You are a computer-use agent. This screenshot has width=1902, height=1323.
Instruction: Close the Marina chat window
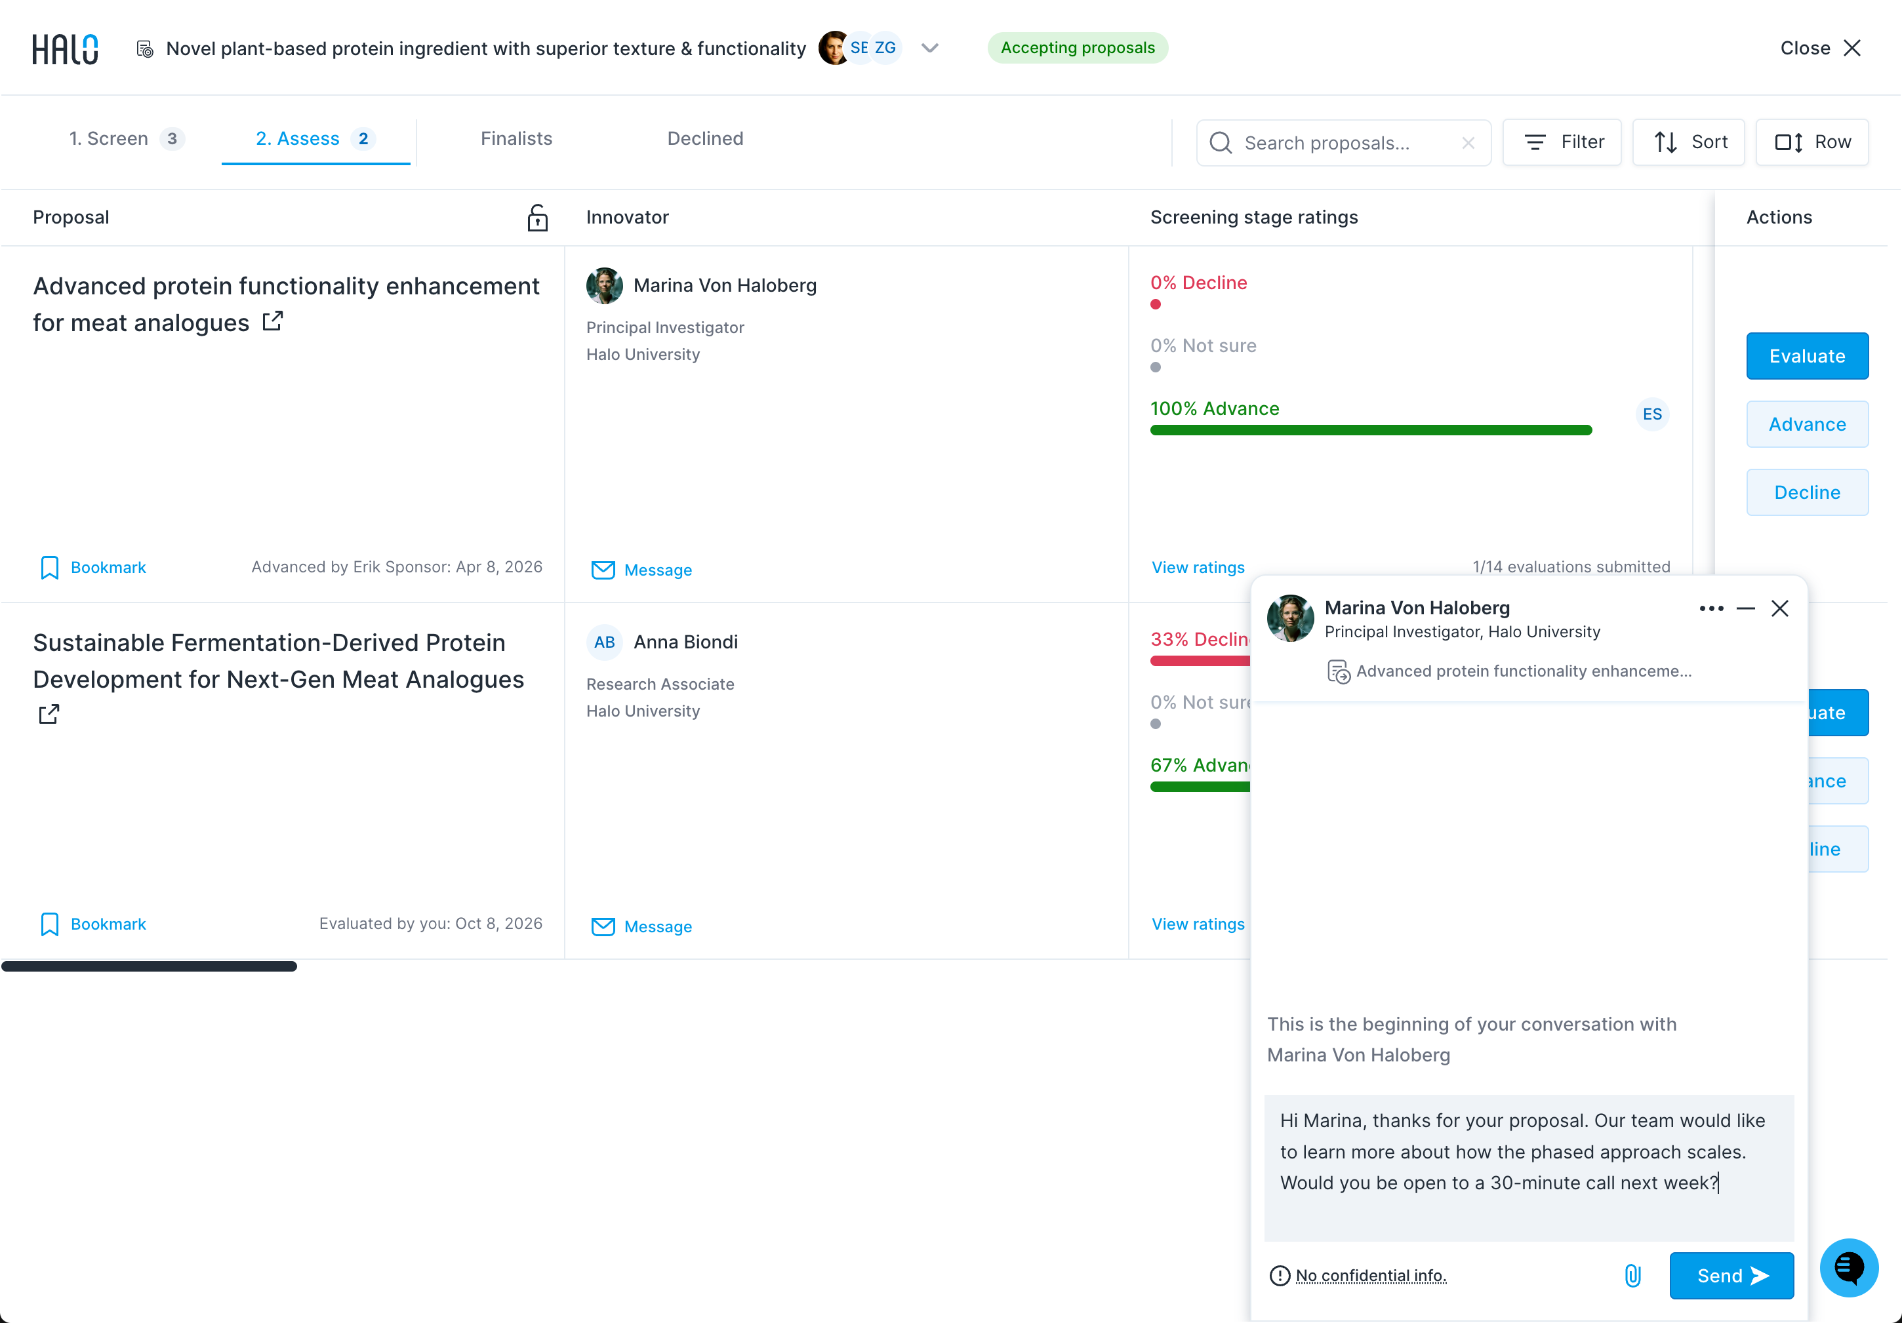pyautogui.click(x=1779, y=608)
